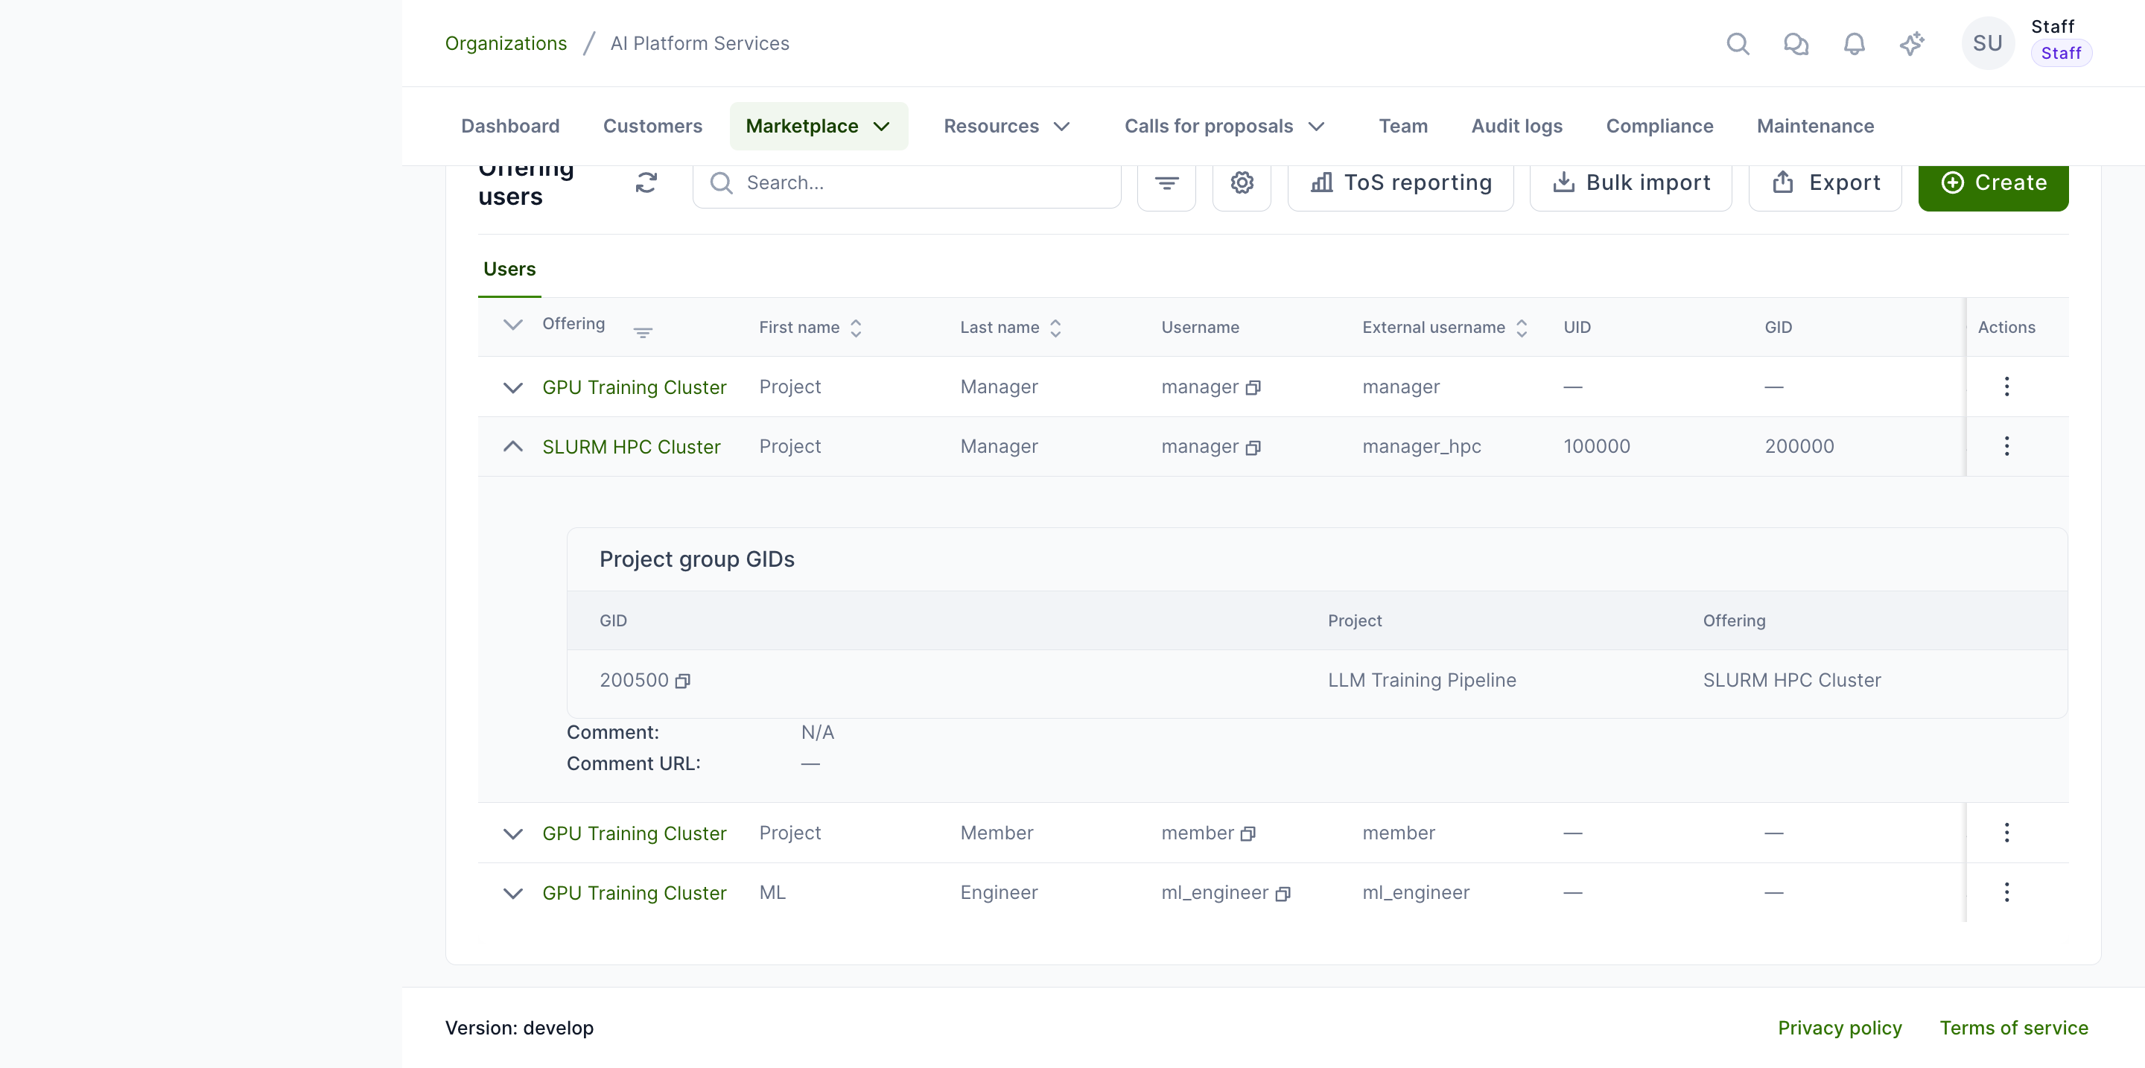Follow the Organizations breadcrumb link
2145x1068 pixels.
pos(506,43)
